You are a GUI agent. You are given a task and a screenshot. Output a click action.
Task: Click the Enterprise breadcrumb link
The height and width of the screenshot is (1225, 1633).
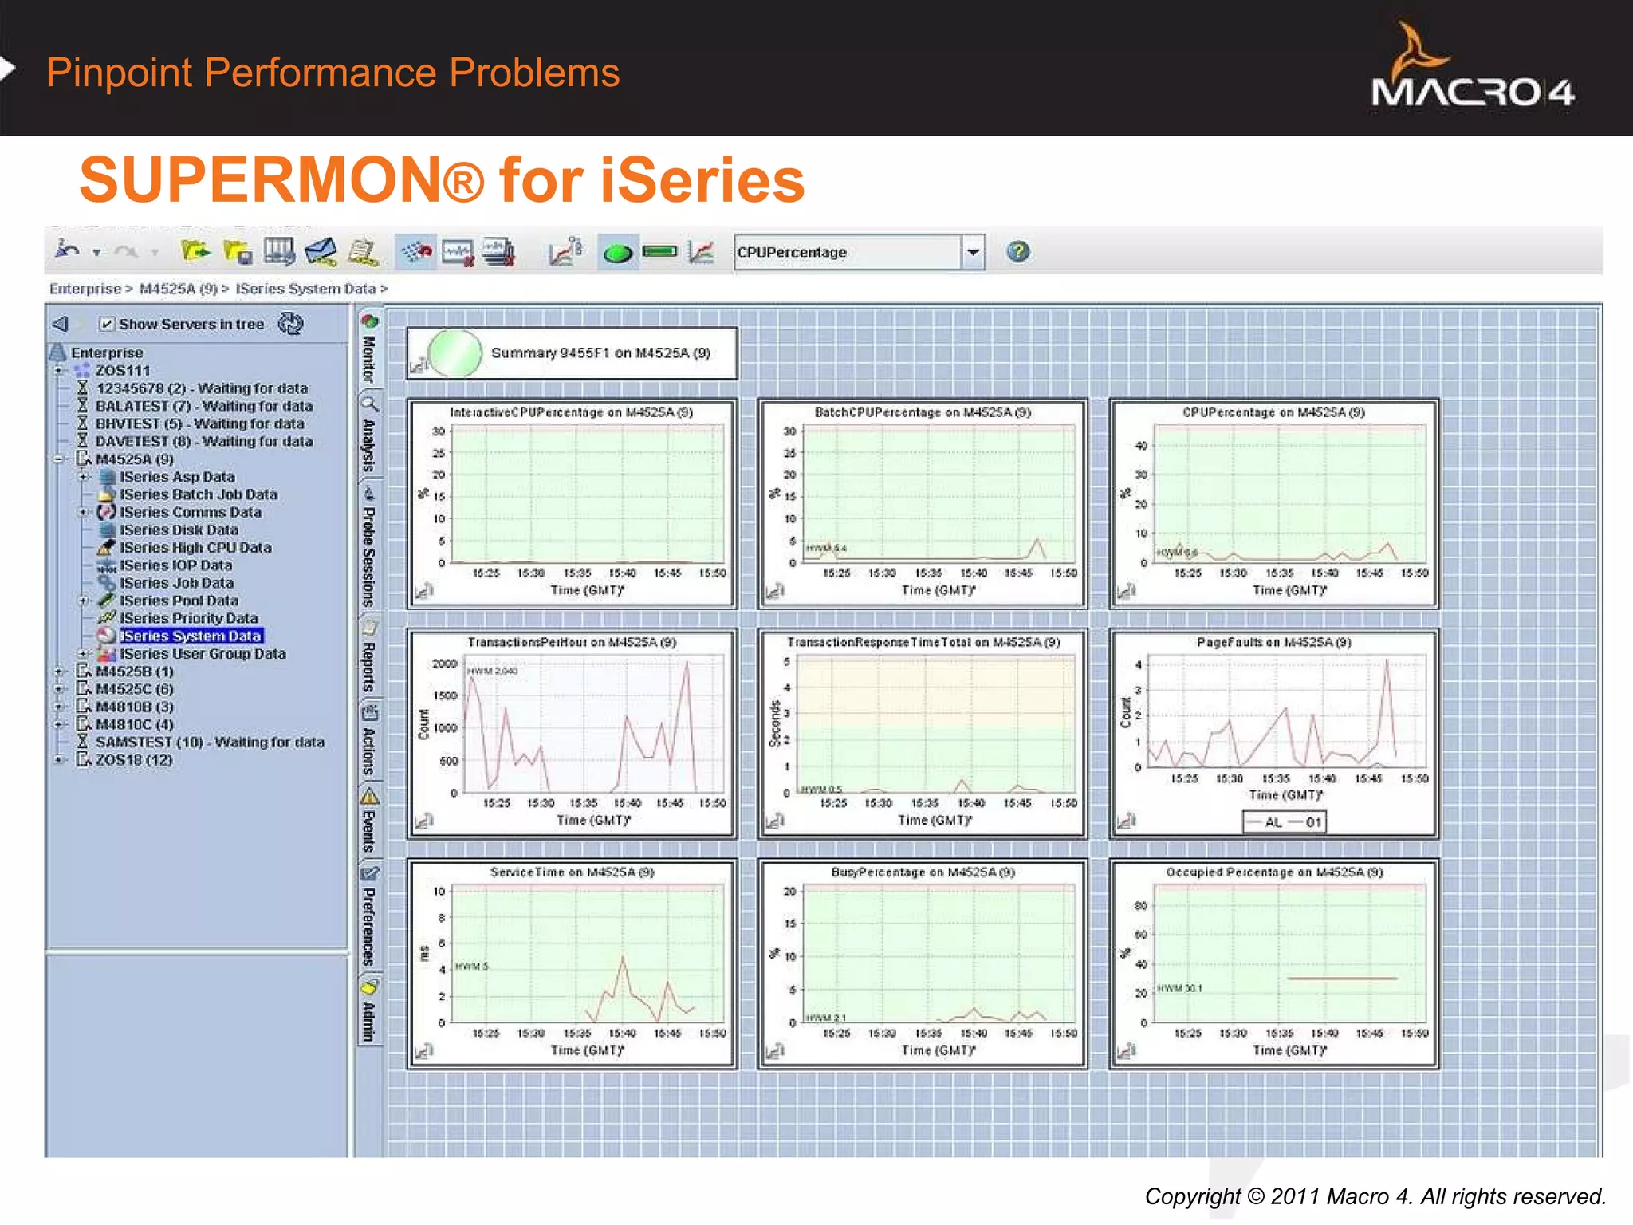[85, 289]
